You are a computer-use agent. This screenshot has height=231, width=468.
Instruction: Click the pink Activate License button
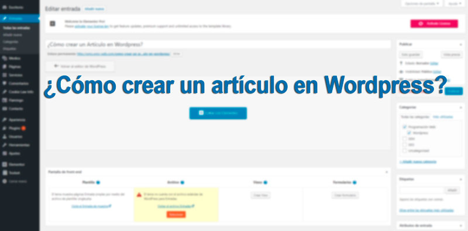(x=434, y=23)
